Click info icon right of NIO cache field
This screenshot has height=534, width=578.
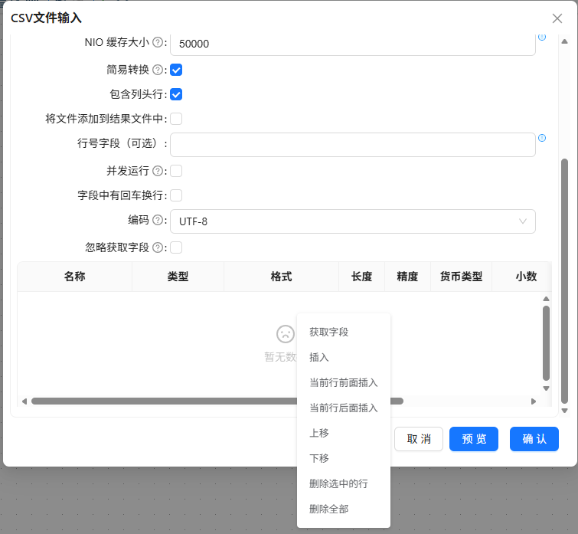tap(542, 37)
